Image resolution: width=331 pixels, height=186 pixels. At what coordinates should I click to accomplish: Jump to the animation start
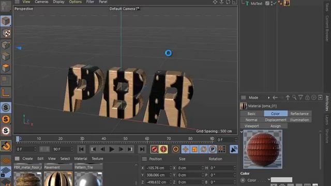[x=81, y=149]
